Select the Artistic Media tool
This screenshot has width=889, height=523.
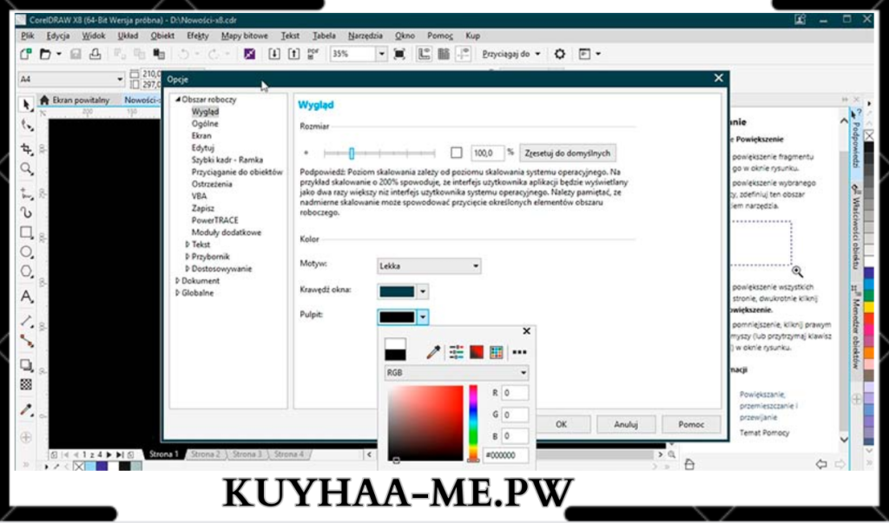click(26, 213)
